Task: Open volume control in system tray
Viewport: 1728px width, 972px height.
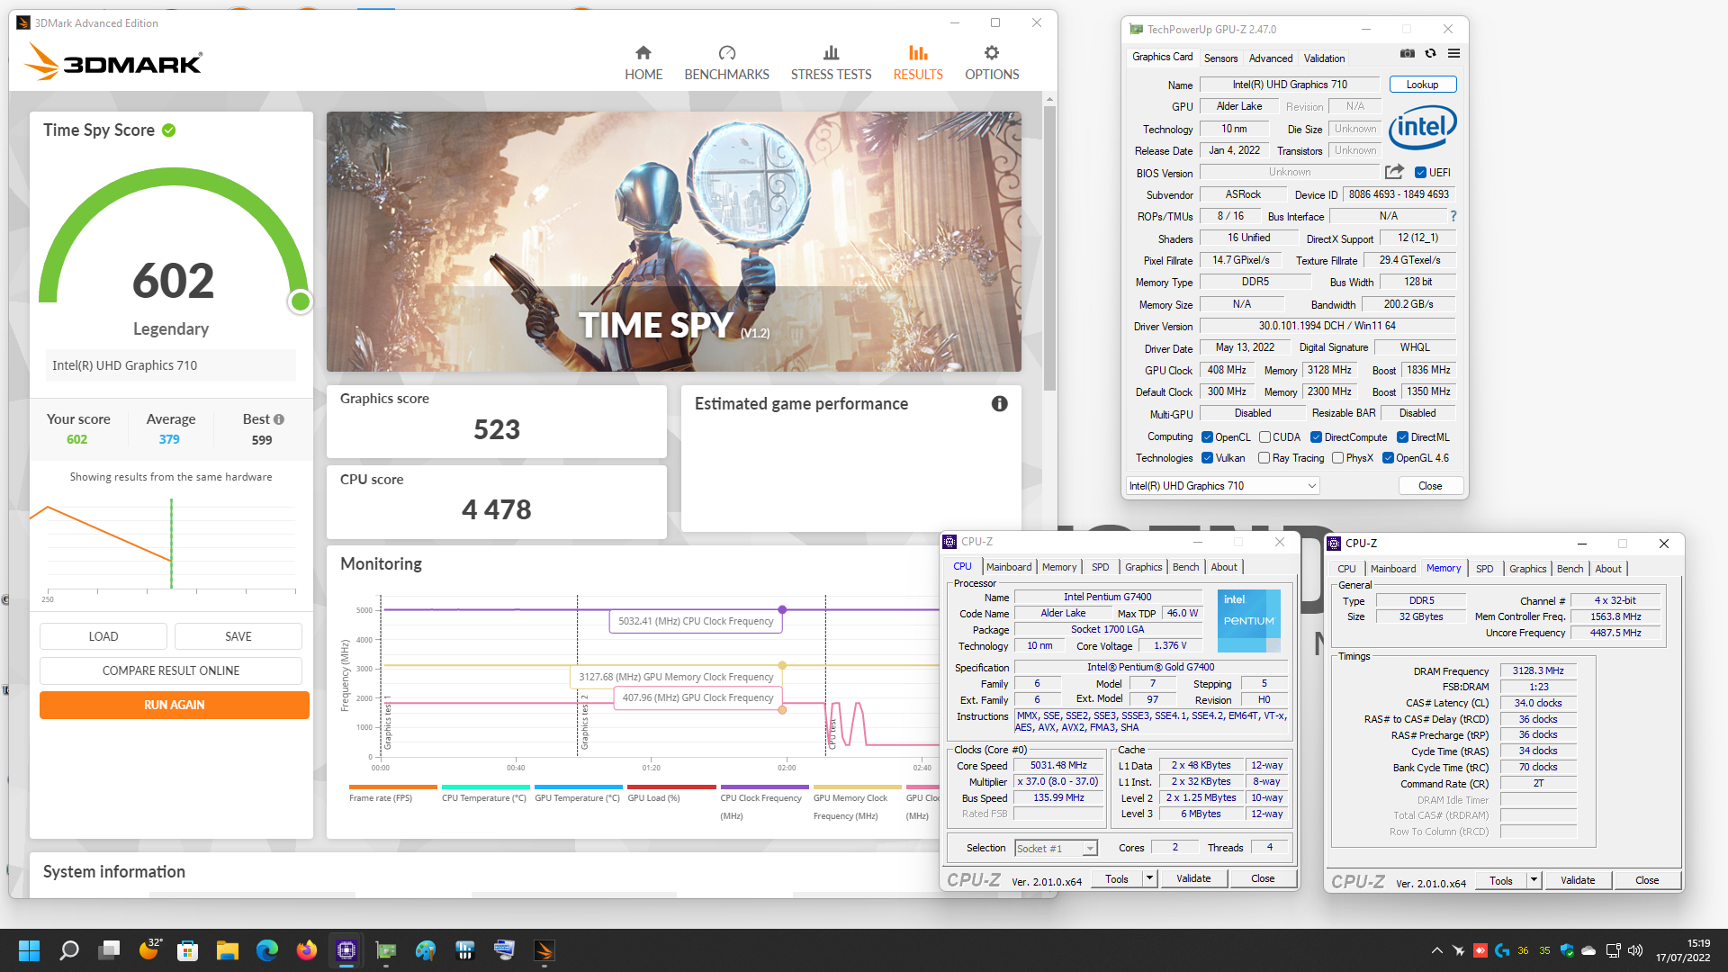Action: coord(1635,950)
